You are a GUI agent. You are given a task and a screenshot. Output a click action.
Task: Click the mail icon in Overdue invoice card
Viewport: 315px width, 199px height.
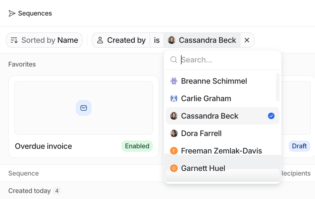point(84,108)
